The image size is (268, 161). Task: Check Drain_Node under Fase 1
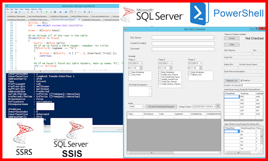(130, 75)
